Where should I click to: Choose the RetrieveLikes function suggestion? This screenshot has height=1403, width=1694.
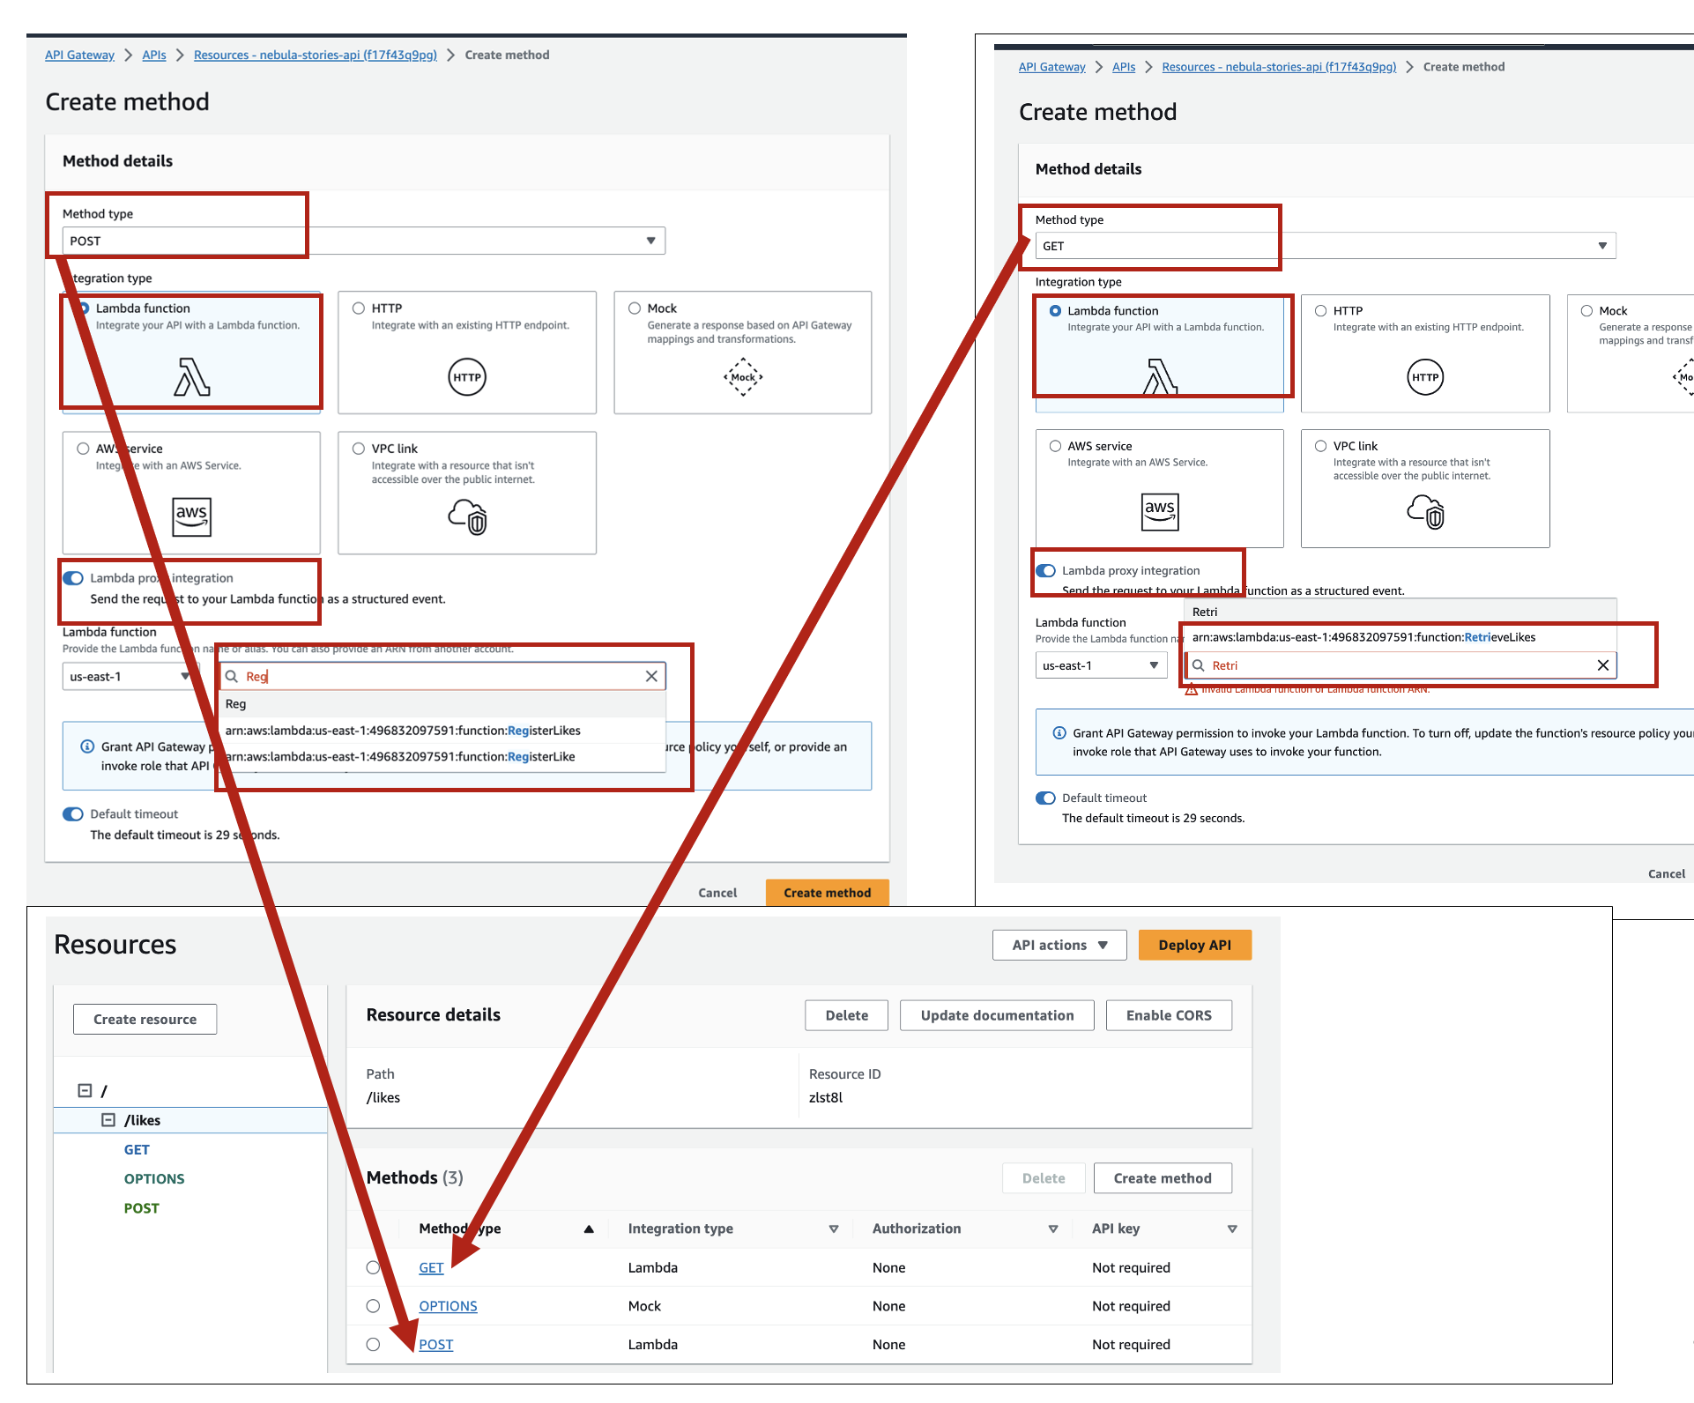coord(1401,637)
